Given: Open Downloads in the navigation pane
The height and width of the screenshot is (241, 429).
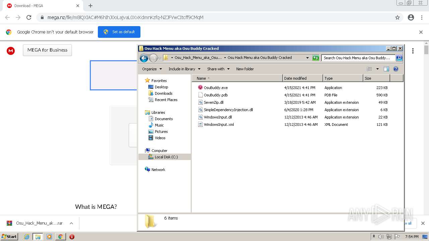Looking at the screenshot, I should (164, 93).
